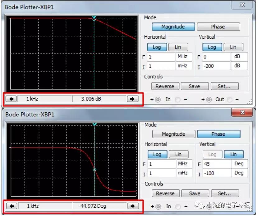Close the phase Bode Plotter window

(x=242, y=113)
